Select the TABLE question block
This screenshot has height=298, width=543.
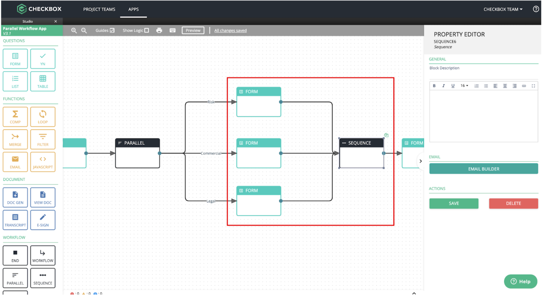pos(43,81)
